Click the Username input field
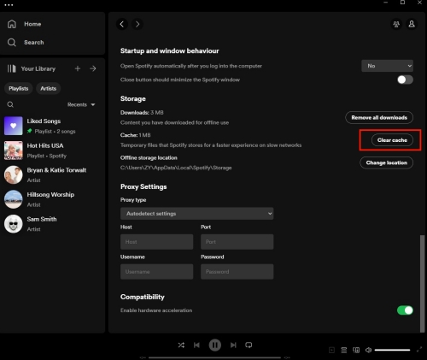 pyautogui.click(x=156, y=272)
